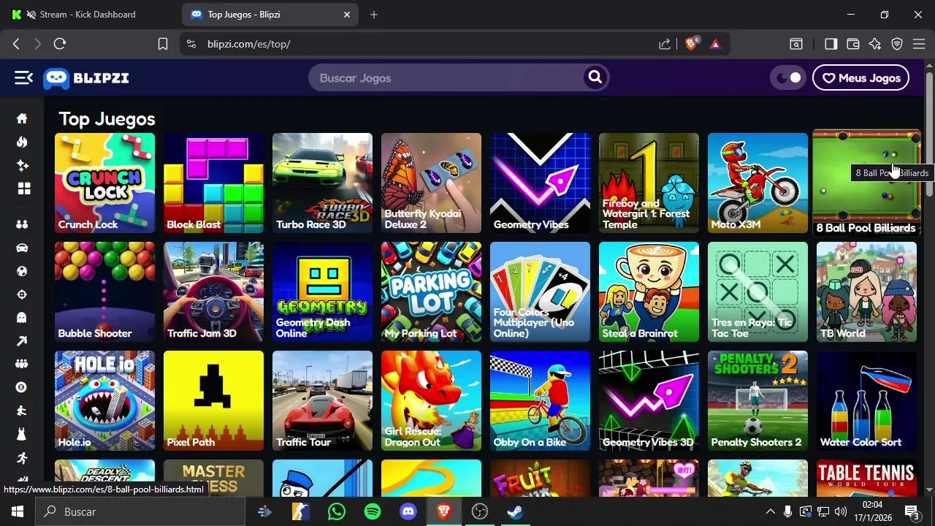Open Moto X3M game
This screenshot has height=526, width=935.
point(757,183)
